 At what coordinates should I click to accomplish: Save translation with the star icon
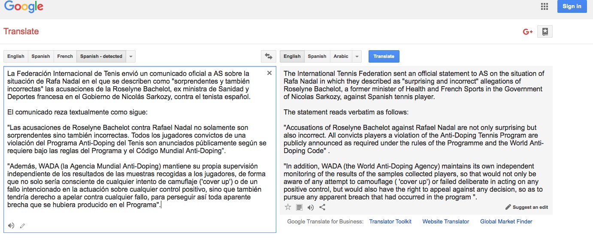coord(288,207)
